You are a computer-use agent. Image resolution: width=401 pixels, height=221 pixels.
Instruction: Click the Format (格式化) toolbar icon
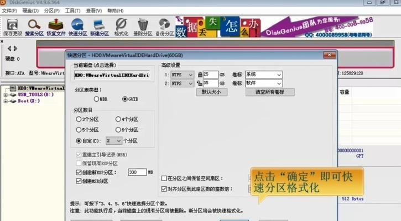[x=121, y=27]
